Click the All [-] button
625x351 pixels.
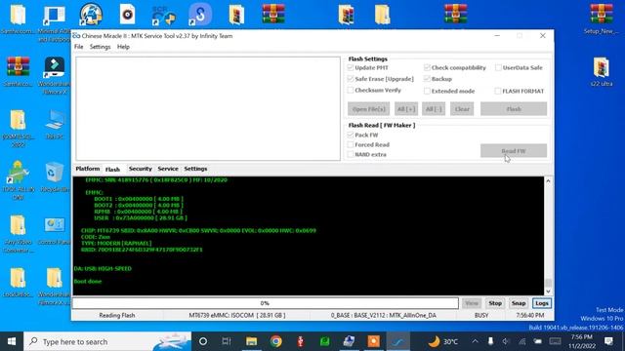click(434, 109)
